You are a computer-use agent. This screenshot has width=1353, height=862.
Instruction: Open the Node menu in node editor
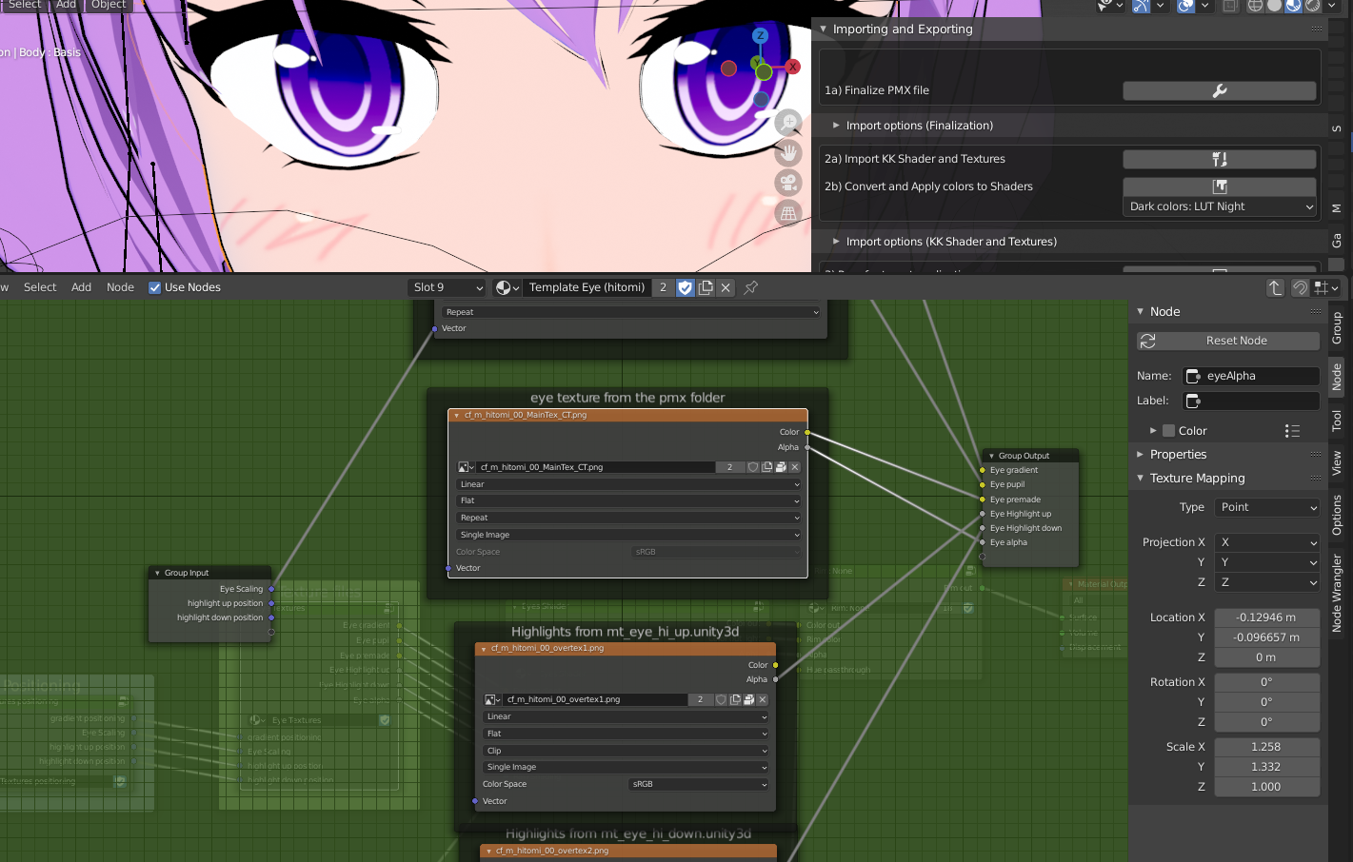pyautogui.click(x=121, y=287)
